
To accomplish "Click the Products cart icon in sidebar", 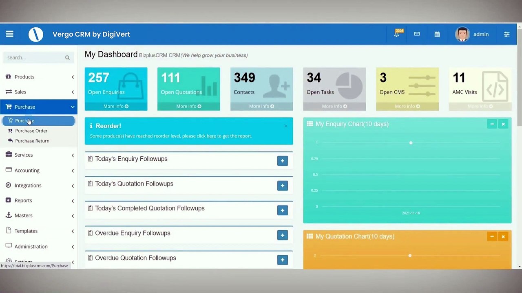I will tap(9, 77).
